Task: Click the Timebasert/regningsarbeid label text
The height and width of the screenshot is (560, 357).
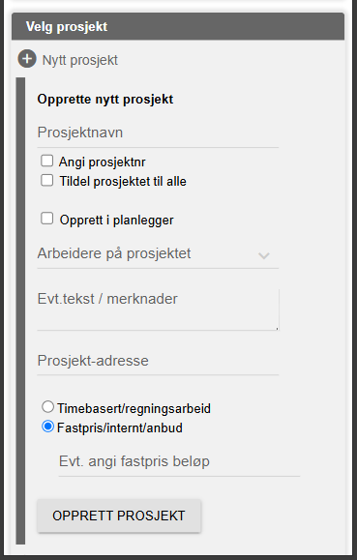Action: coord(134,408)
